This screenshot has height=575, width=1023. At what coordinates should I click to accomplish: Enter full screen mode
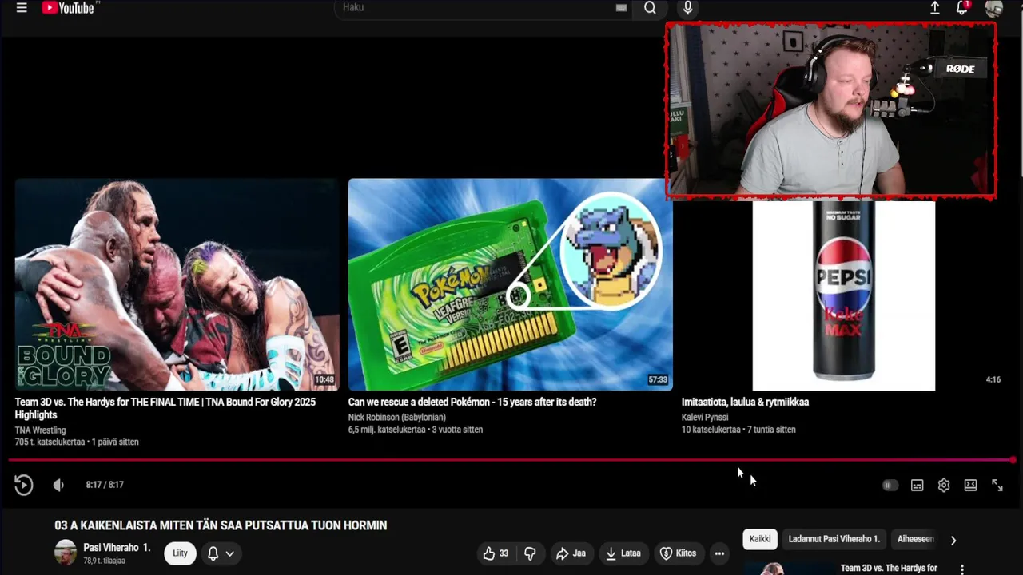(x=997, y=486)
